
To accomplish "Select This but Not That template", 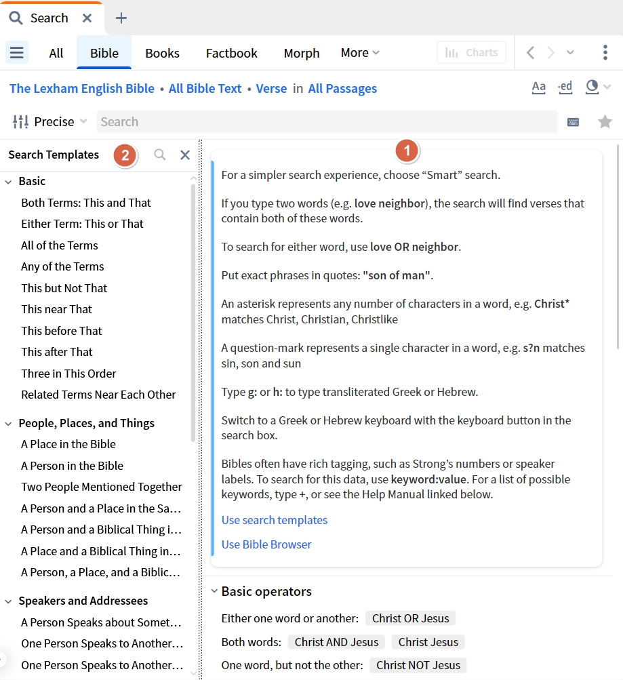I will (64, 288).
